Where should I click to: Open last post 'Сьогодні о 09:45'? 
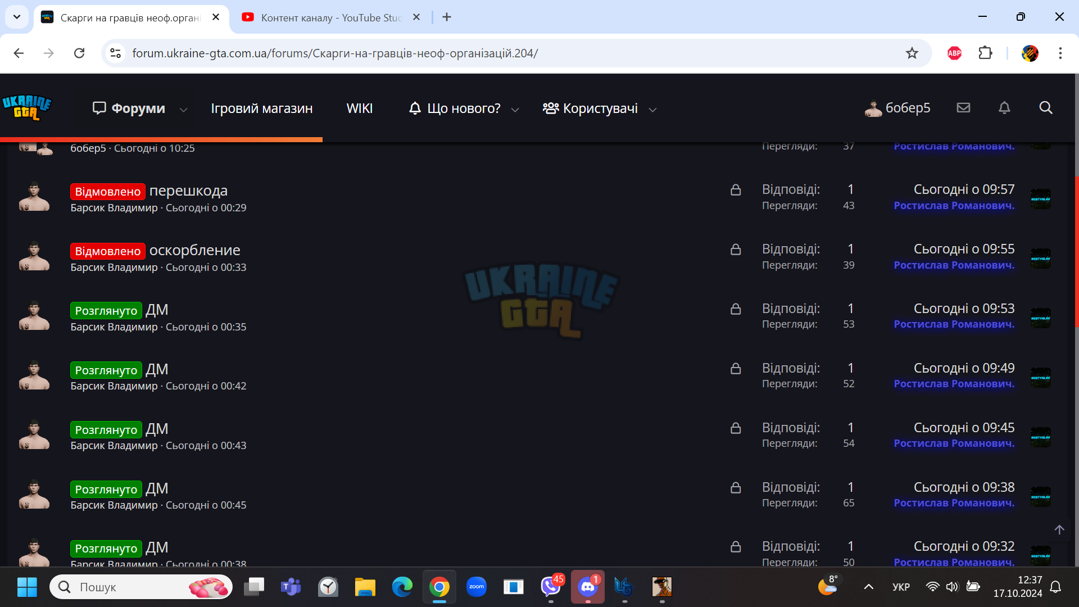[x=964, y=428]
